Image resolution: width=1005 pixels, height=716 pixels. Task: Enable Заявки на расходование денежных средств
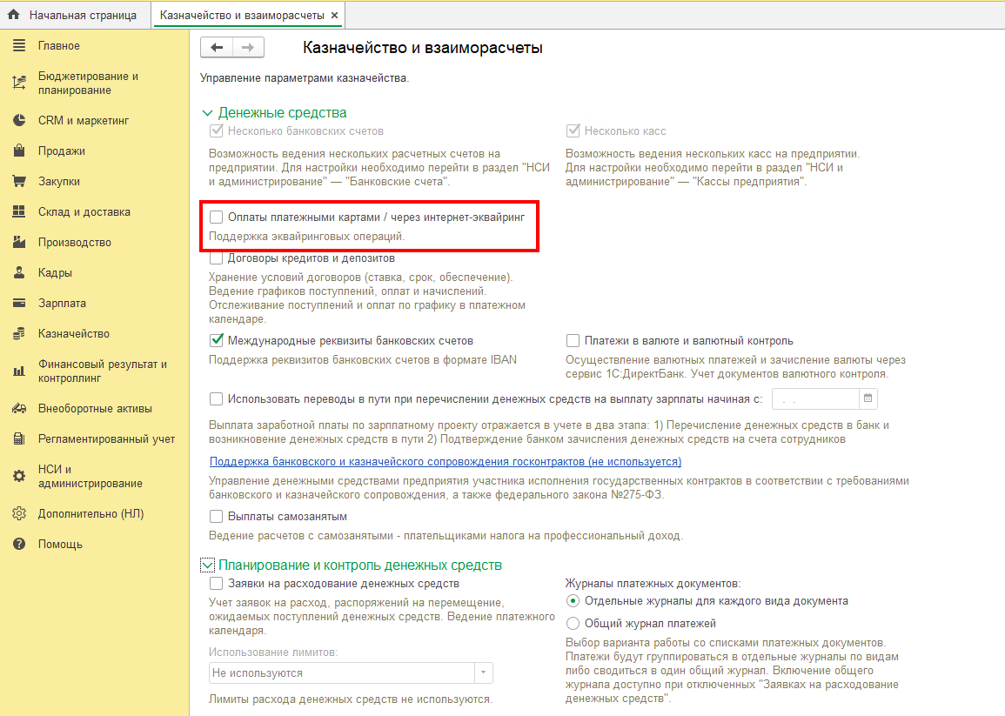point(216,583)
